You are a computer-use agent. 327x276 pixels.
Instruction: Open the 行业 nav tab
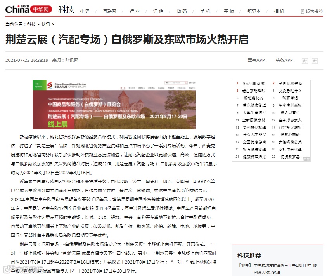(x=135, y=11)
